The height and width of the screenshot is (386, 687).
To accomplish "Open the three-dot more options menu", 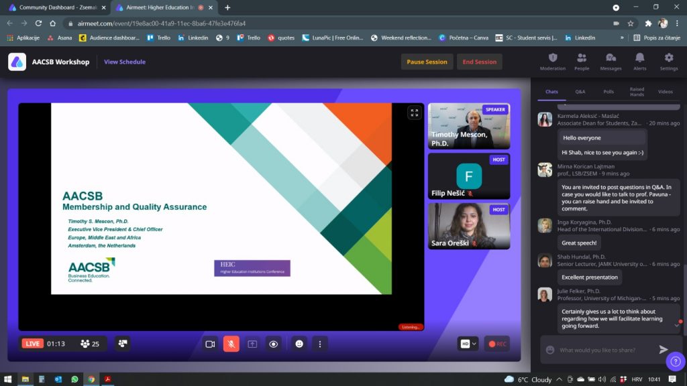I will tap(320, 344).
